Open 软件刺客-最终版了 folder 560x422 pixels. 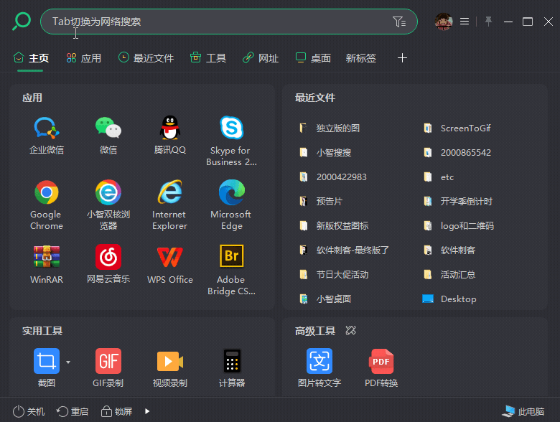[344, 250]
